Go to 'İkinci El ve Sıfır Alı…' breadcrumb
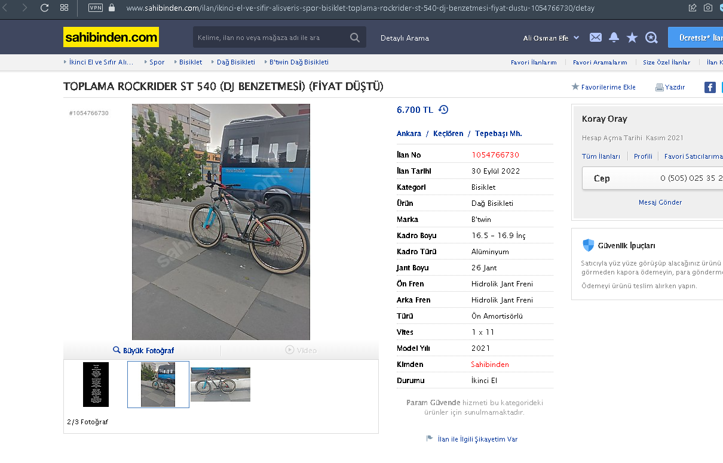The height and width of the screenshot is (463, 723). (x=100, y=62)
